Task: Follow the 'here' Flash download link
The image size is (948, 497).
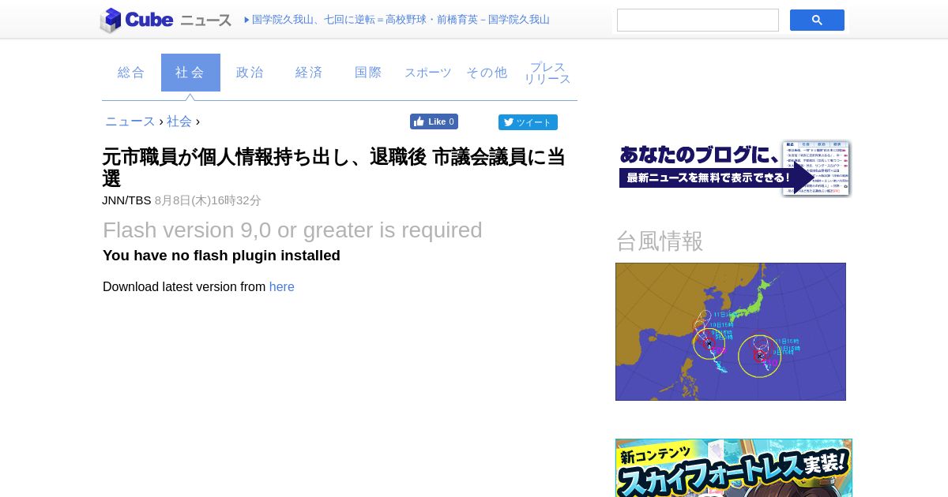Action: coord(282,287)
